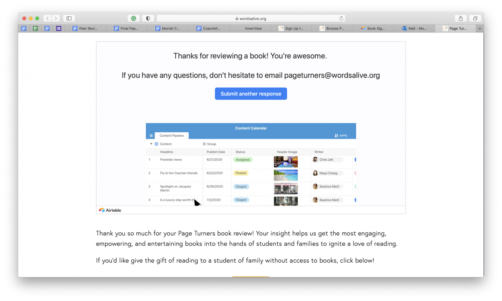Click the Content Calendar title
The image size is (502, 301).
tap(251, 128)
